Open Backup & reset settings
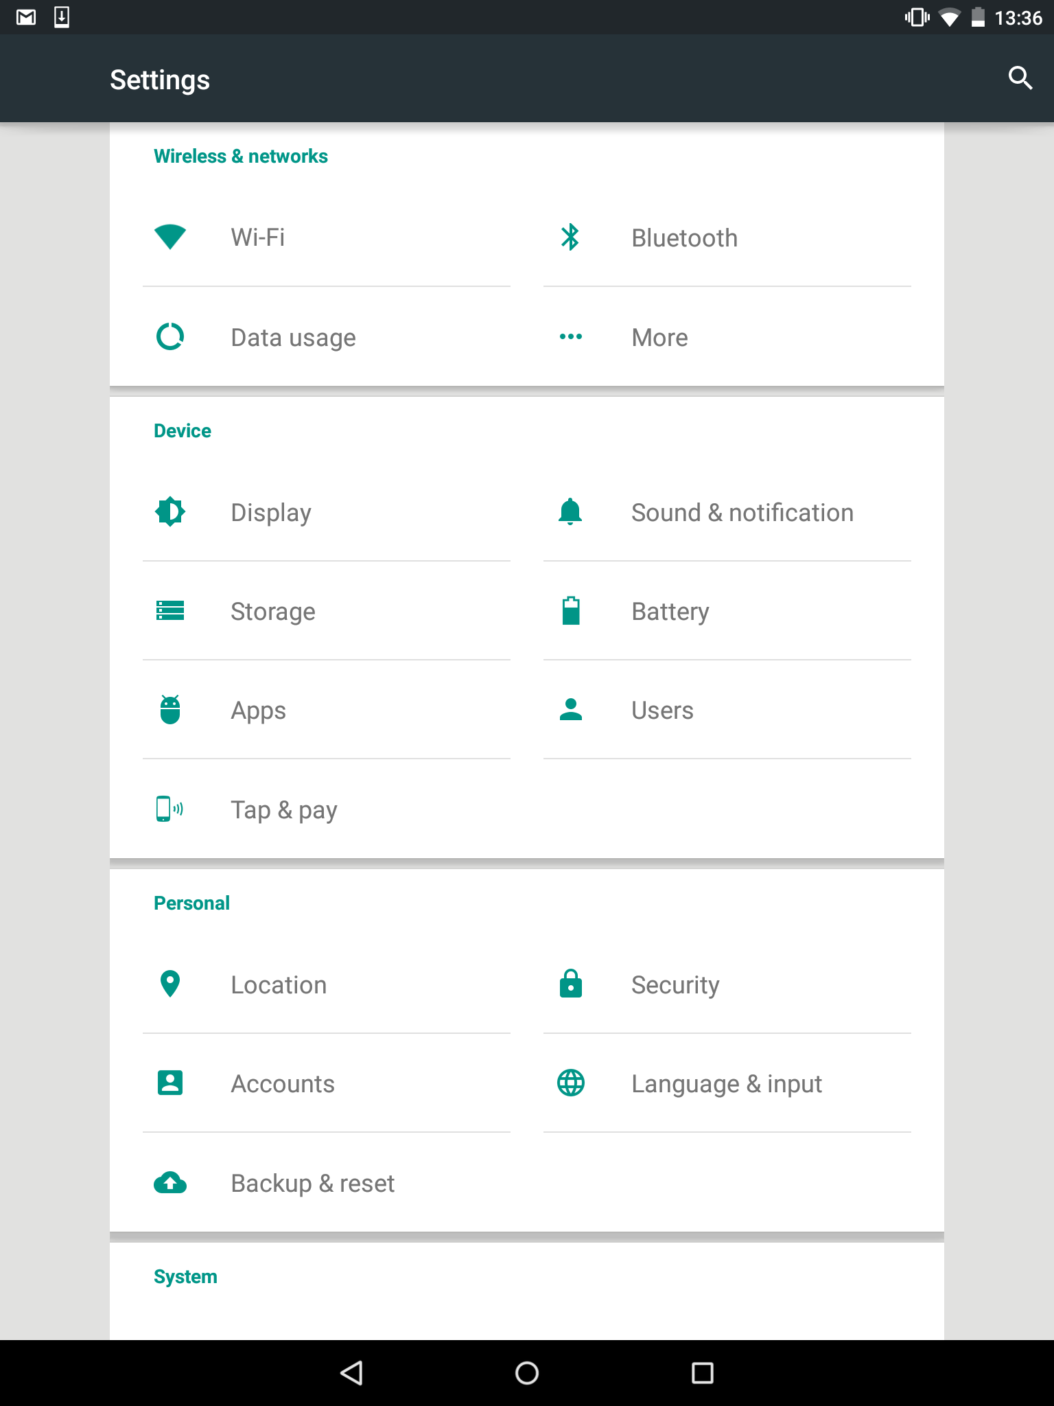 (x=327, y=1182)
